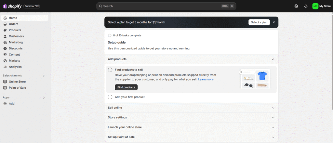Collapse the Add products section chevron
The height and width of the screenshot is (143, 333).
[x=273, y=59]
